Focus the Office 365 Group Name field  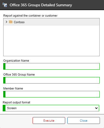(51, 80)
